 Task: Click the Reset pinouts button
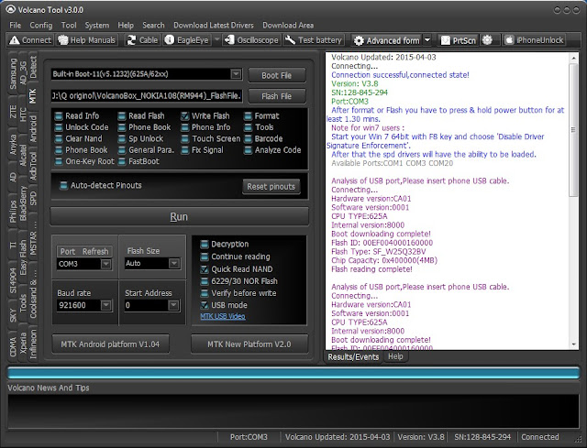click(x=271, y=186)
